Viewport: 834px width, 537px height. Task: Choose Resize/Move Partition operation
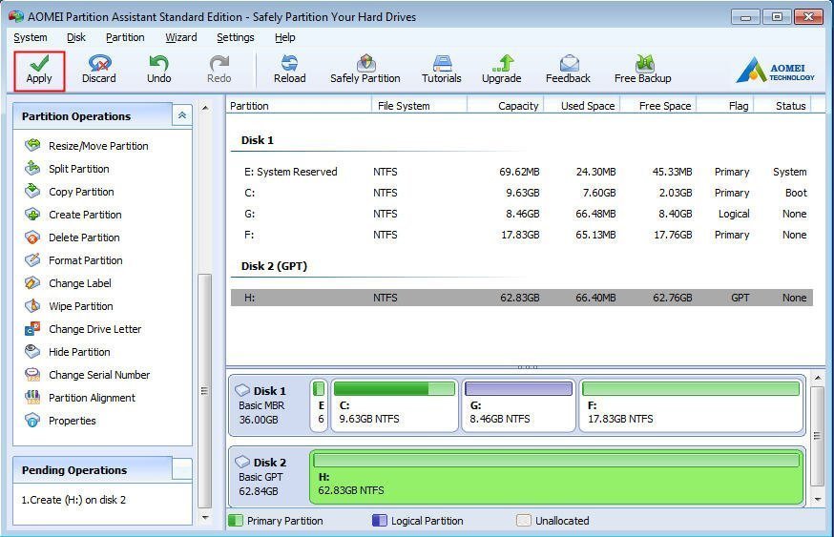pyautogui.click(x=87, y=146)
